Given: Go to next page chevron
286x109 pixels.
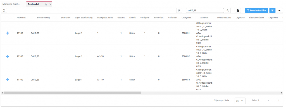Looking at the screenshot, I should click(278, 100).
